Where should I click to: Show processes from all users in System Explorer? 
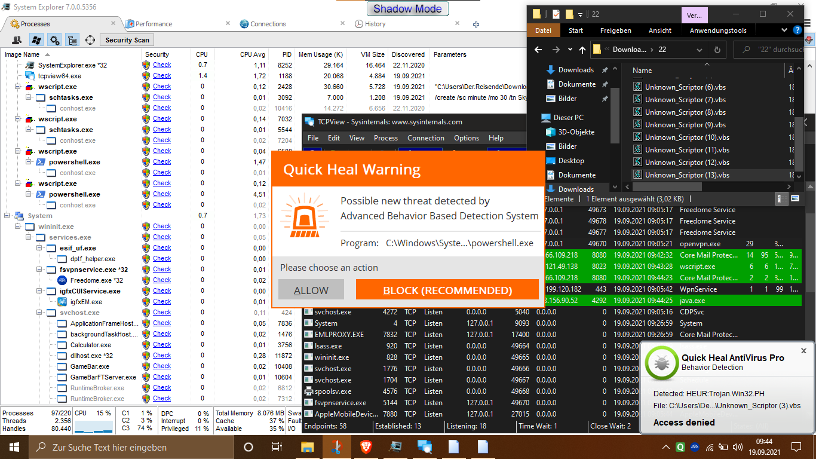pyautogui.click(x=17, y=40)
